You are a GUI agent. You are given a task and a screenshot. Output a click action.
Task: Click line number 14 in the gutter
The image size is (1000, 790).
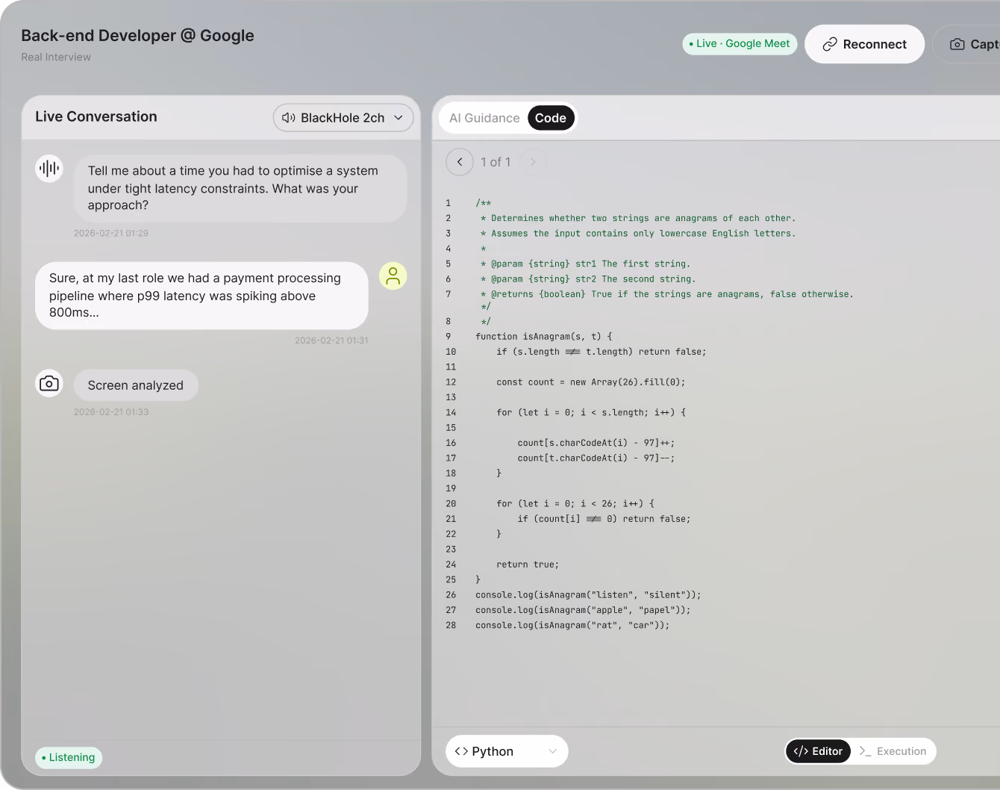click(451, 413)
